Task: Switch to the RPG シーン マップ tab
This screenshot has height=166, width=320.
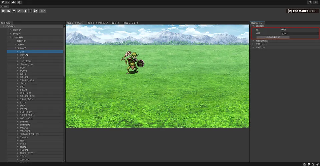Action: [x=131, y=23]
